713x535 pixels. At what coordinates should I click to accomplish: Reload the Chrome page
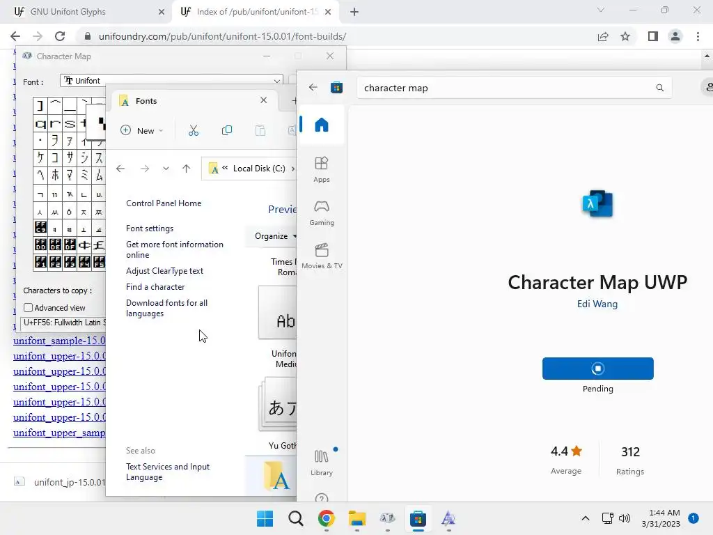(60, 36)
